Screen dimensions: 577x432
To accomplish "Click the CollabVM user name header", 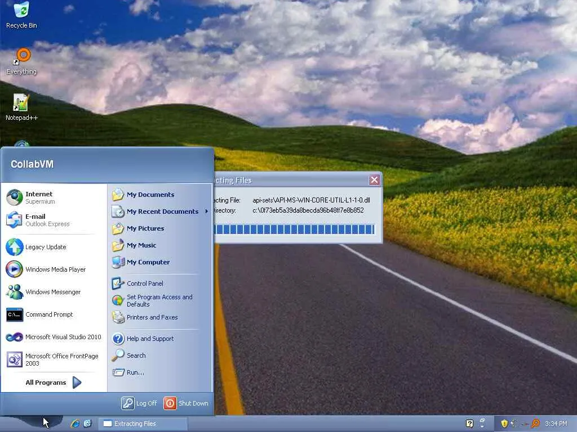I will 32,164.
